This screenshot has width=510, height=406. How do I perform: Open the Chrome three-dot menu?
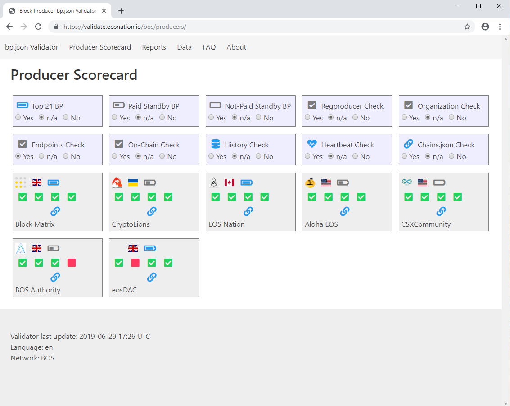pos(500,27)
